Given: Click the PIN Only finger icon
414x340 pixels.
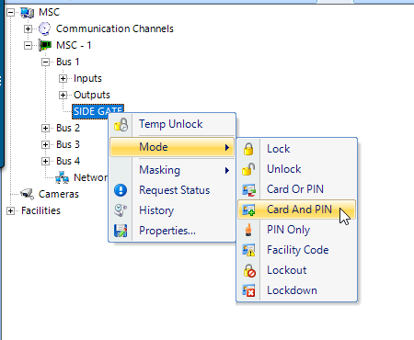Looking at the screenshot, I should [x=248, y=230].
